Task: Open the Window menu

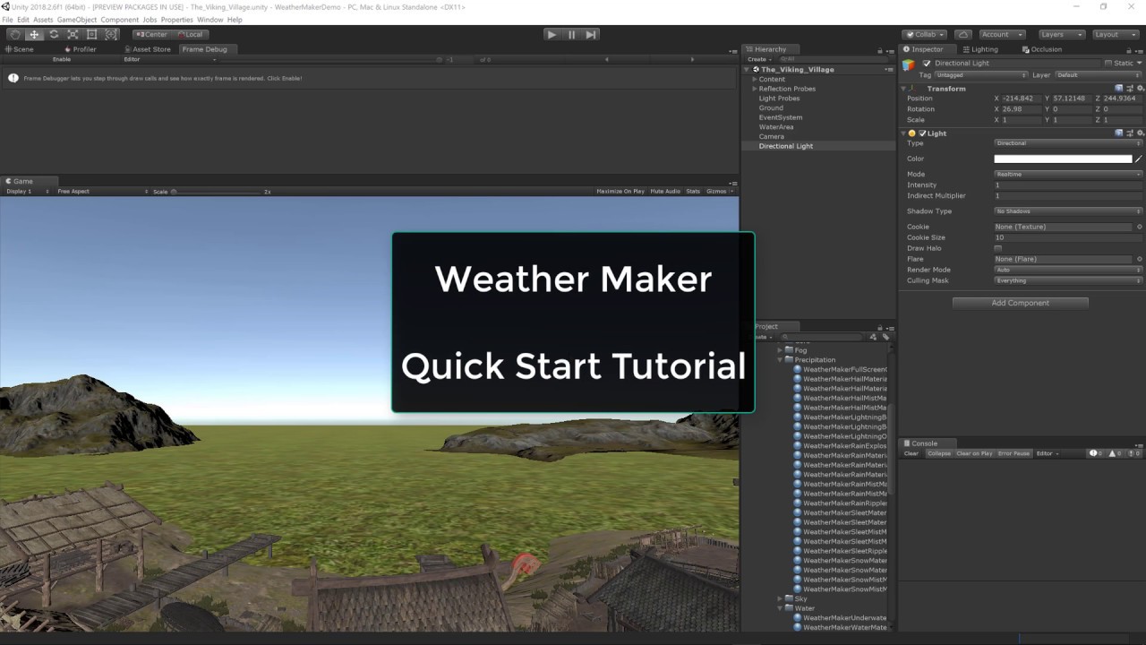Action: coord(210,20)
